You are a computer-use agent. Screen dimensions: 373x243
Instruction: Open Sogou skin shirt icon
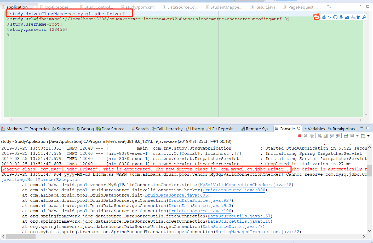pos(358,17)
